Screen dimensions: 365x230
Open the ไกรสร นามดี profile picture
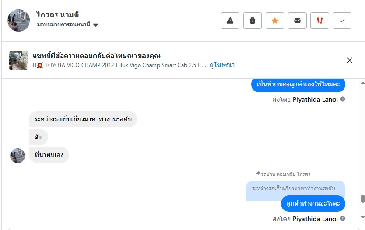[x=19, y=21]
